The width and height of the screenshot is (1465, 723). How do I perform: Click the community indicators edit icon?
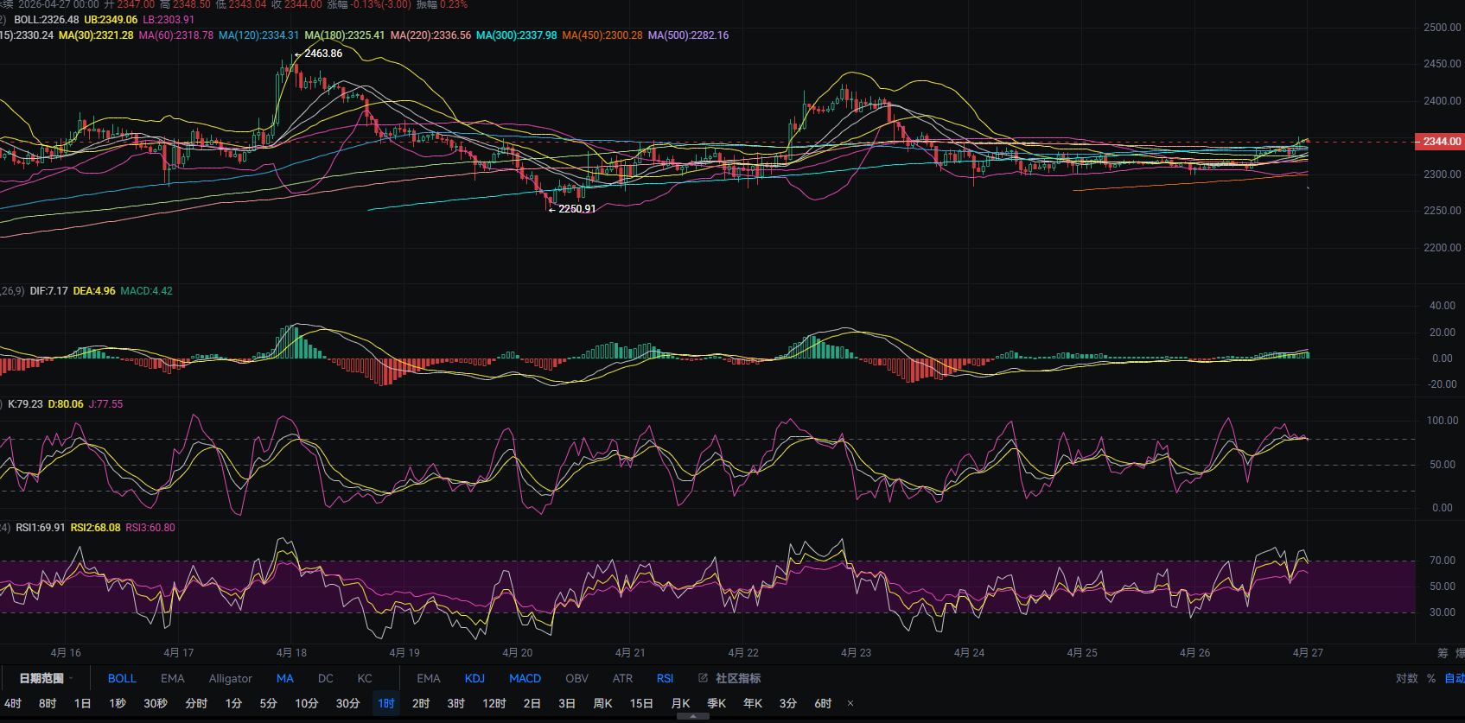coord(703,678)
